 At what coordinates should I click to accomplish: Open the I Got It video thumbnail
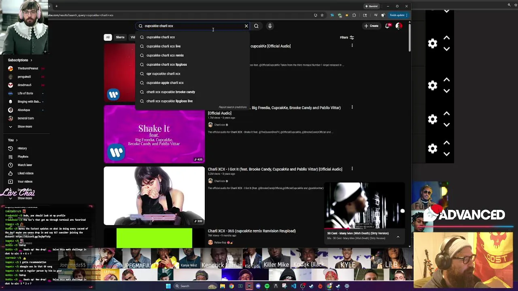pos(154,196)
